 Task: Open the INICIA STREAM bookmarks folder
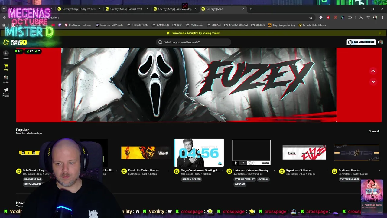(x=138, y=25)
